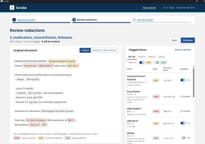Viewport: 205px width, 144px height.
Task: Click the [LOC_01] replacement value
Action: 167,81
